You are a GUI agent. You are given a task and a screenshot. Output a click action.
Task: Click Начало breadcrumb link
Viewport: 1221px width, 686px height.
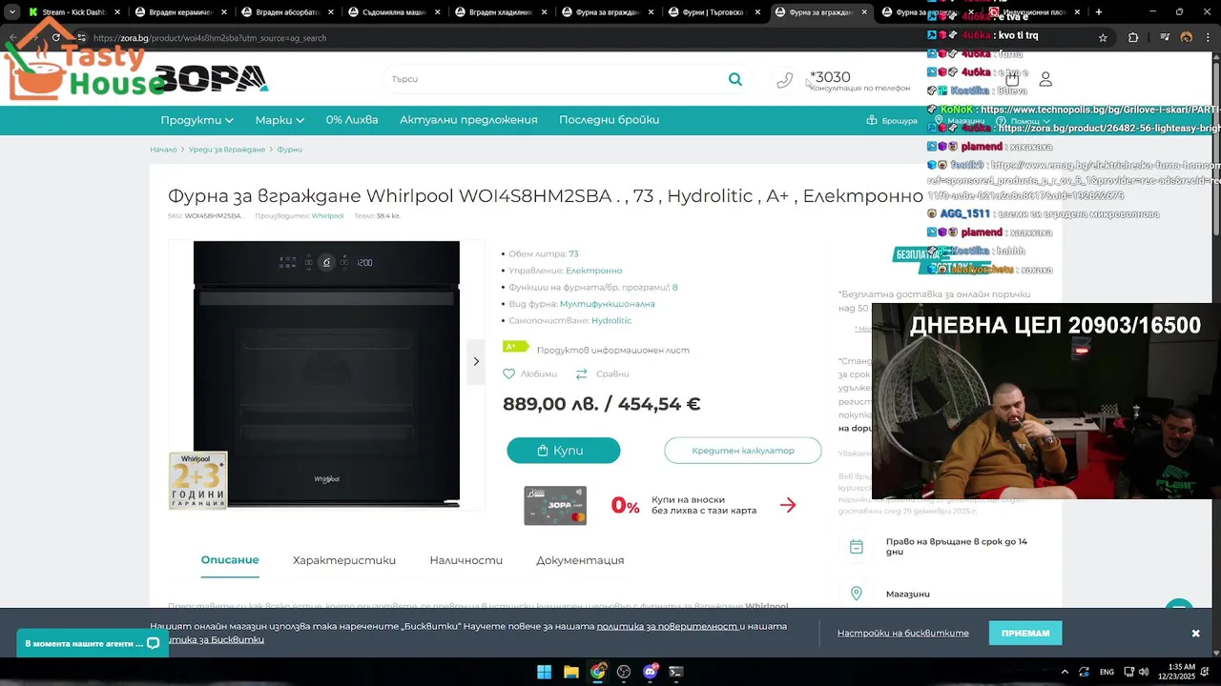pyautogui.click(x=163, y=150)
